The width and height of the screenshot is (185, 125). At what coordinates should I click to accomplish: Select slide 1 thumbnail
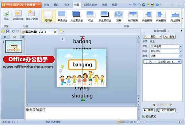14,46
